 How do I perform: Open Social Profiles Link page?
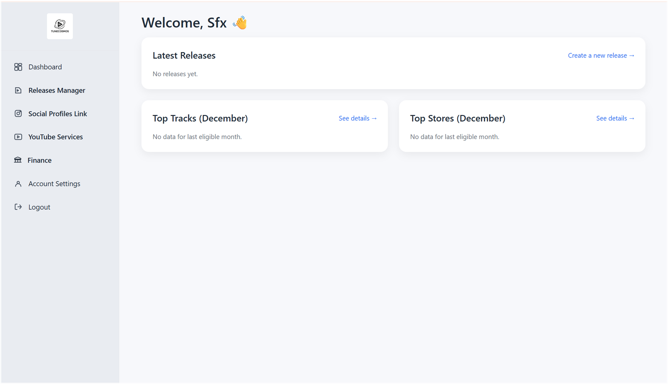58,114
